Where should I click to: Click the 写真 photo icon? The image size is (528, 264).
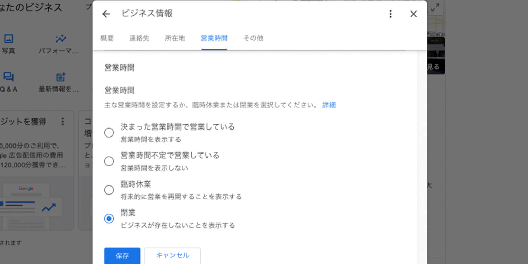8,39
